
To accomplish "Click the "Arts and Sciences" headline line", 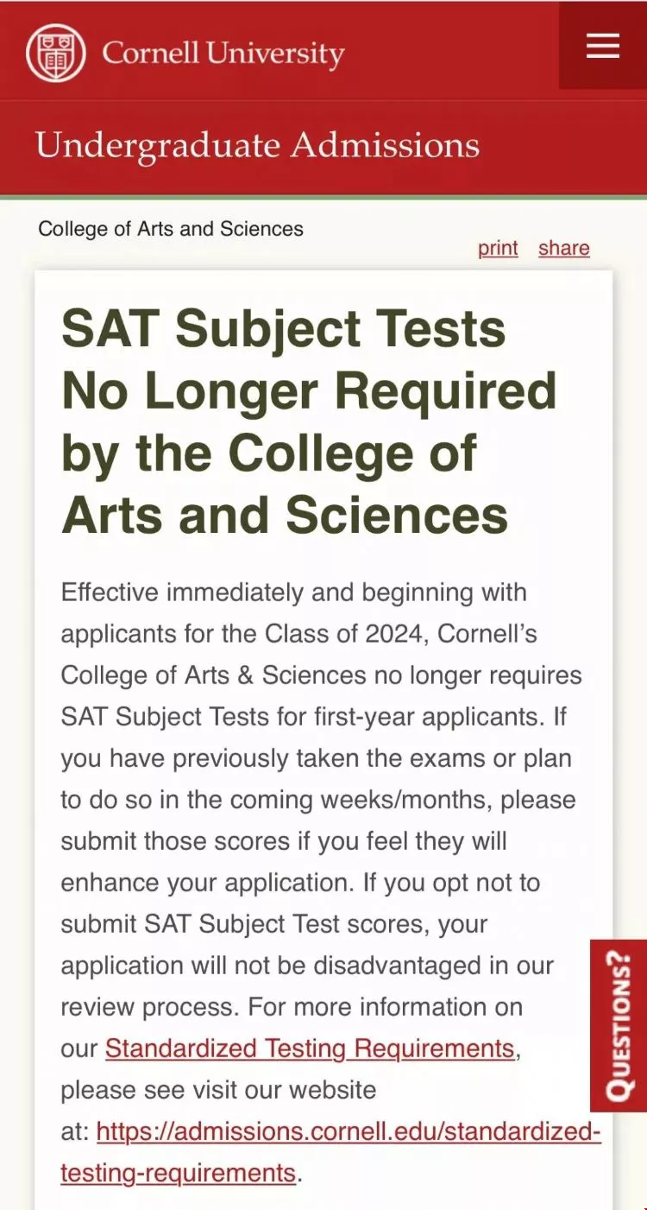I will pos(285,516).
